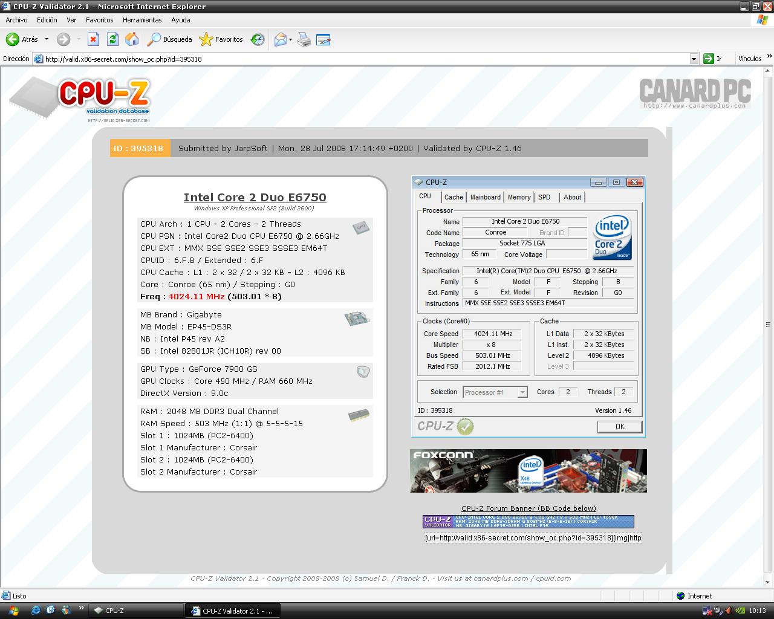The image size is (774, 619).
Task: Click the BB code URL text field
Action: (x=533, y=537)
